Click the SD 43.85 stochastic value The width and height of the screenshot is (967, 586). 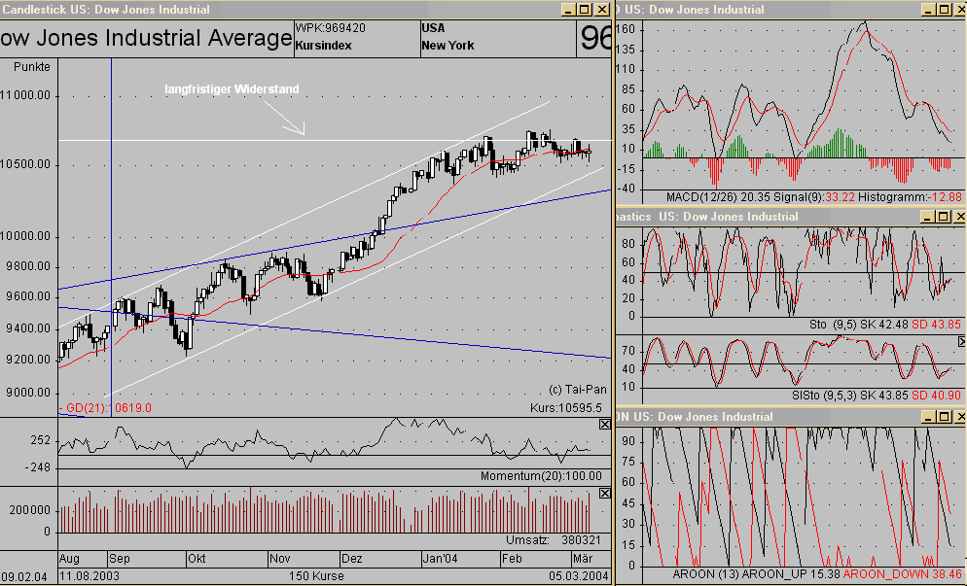(936, 325)
